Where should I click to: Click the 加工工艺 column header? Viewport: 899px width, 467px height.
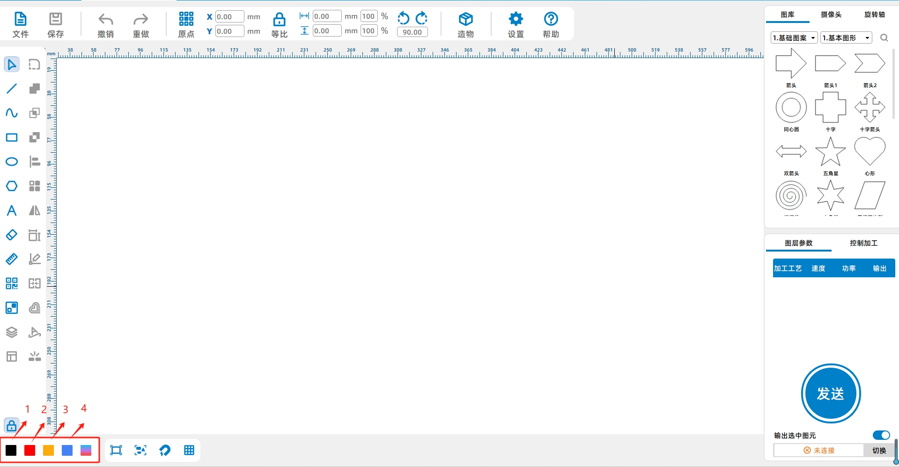[788, 268]
